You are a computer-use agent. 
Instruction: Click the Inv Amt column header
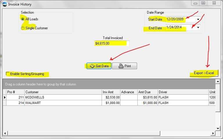(x=111, y=92)
